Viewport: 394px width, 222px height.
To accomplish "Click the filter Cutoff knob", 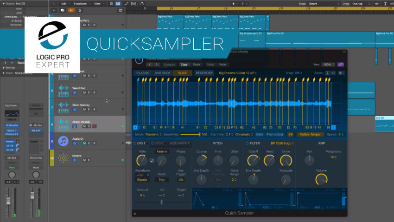I will pos(253,161).
